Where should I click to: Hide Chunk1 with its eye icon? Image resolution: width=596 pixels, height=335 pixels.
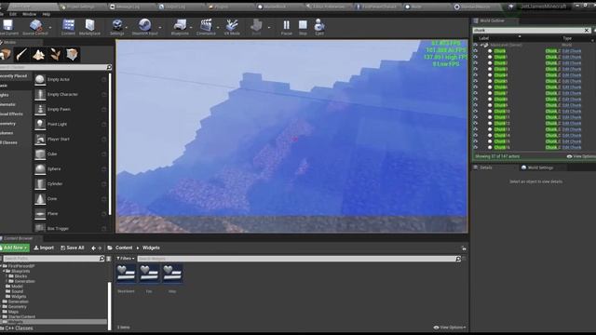click(476, 57)
